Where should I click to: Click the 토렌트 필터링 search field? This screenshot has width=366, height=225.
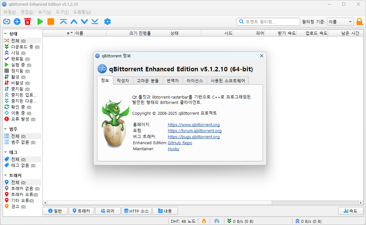(268, 22)
